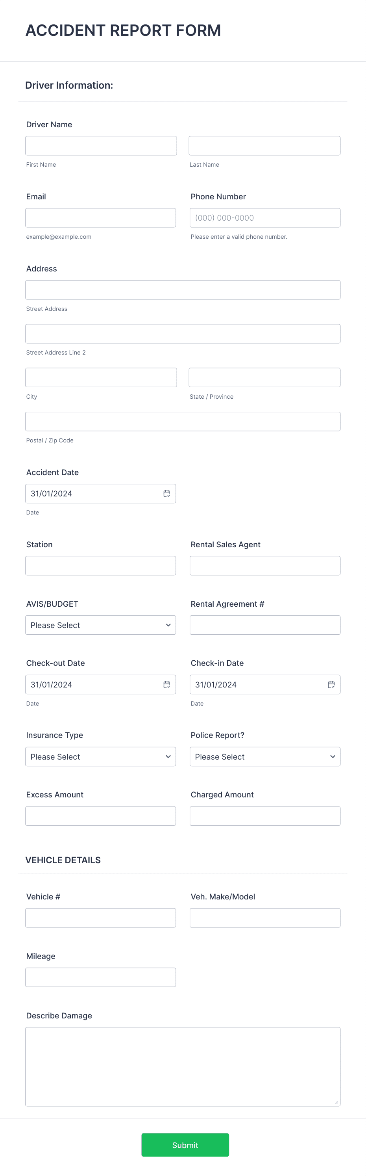Open the Accident Date calendar icon
Screen dimensions: 366x1176
pyautogui.click(x=167, y=494)
